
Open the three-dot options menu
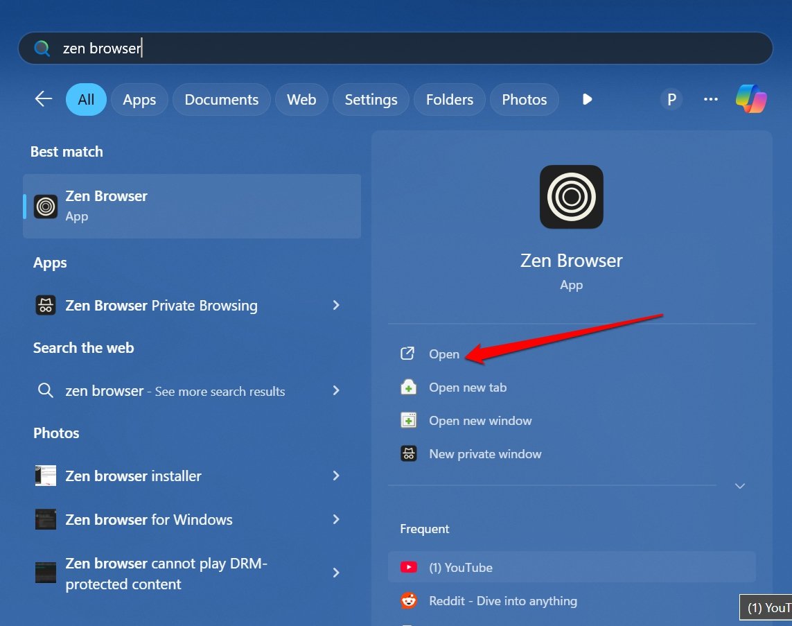point(711,99)
